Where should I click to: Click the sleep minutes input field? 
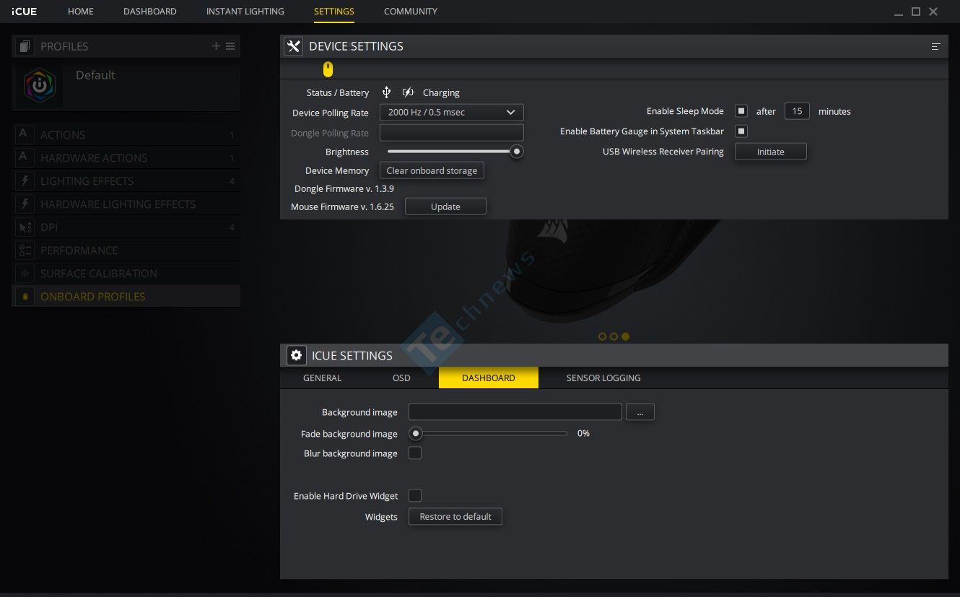point(797,111)
